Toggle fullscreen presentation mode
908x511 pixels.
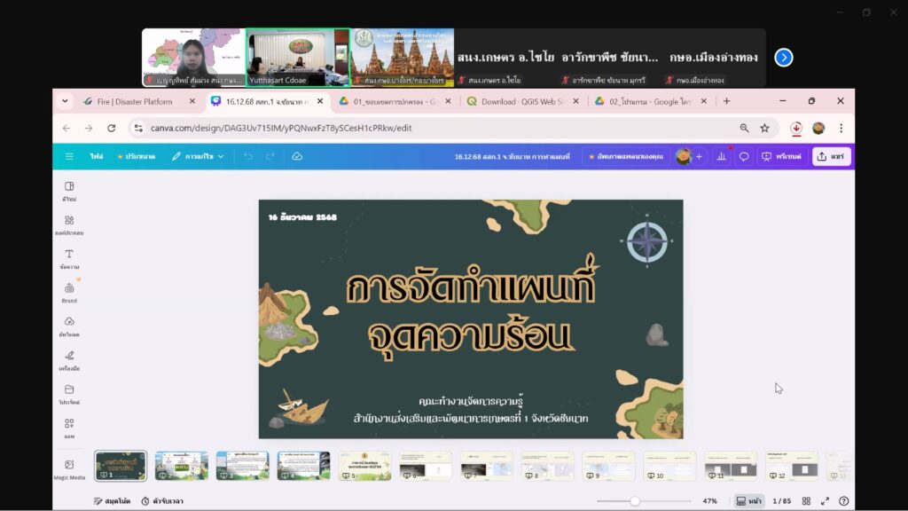[x=826, y=500]
